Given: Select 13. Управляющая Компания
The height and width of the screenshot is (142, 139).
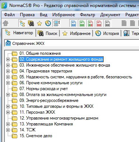Looking at the screenshot, I should pos(46,124).
